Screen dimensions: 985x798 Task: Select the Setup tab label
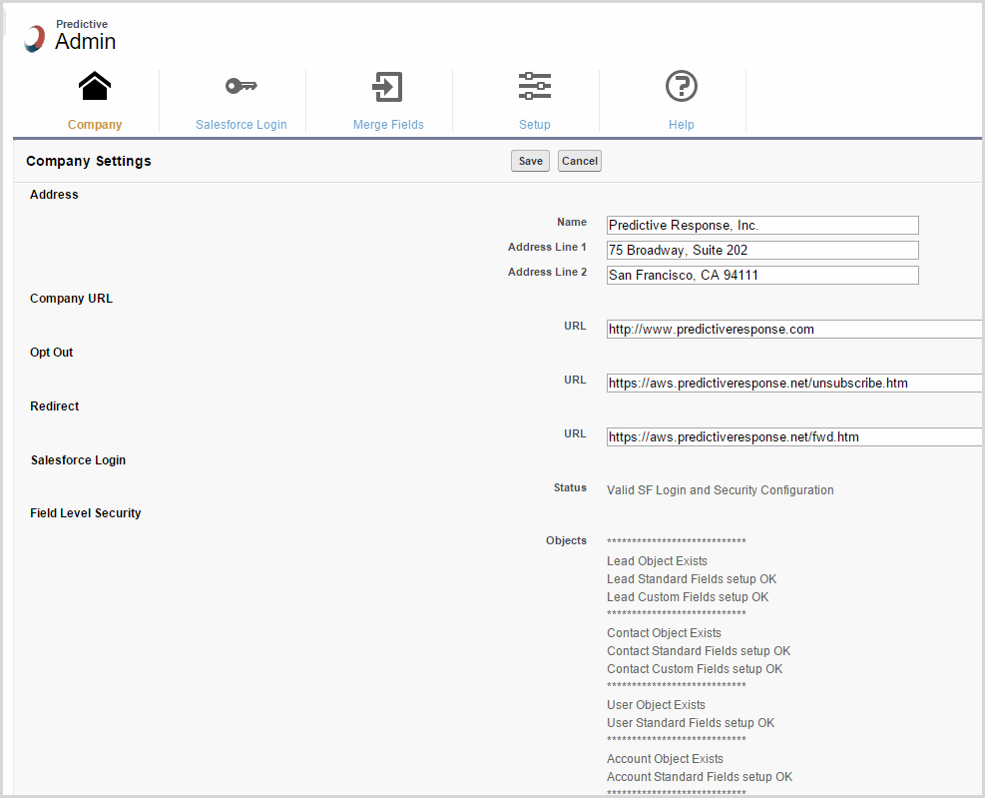point(535,125)
